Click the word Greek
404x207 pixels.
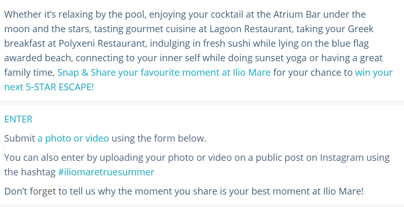360,29
